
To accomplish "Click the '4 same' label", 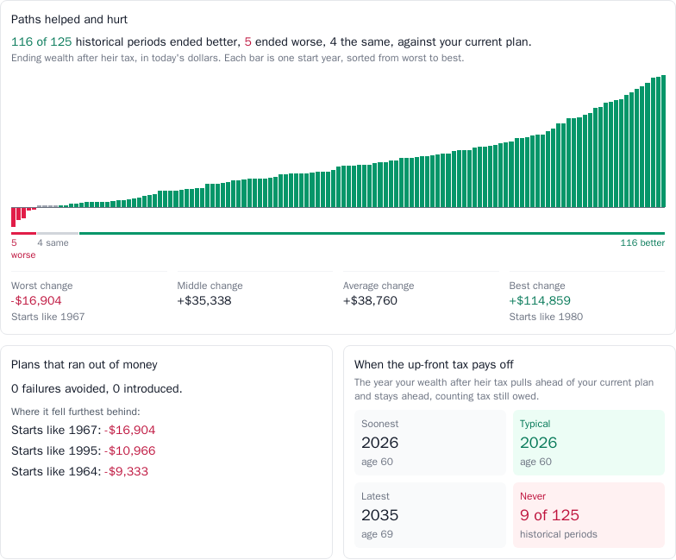I will (53, 243).
